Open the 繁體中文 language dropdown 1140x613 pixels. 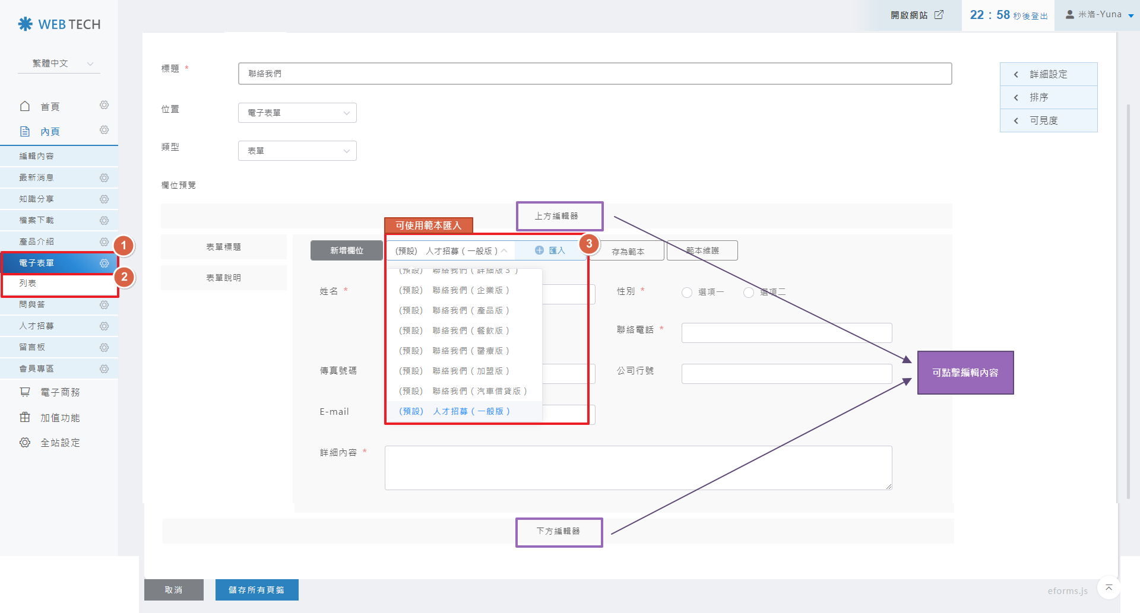(62, 63)
